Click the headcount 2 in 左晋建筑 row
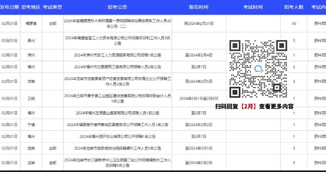 pyautogui.click(x=294, y=67)
